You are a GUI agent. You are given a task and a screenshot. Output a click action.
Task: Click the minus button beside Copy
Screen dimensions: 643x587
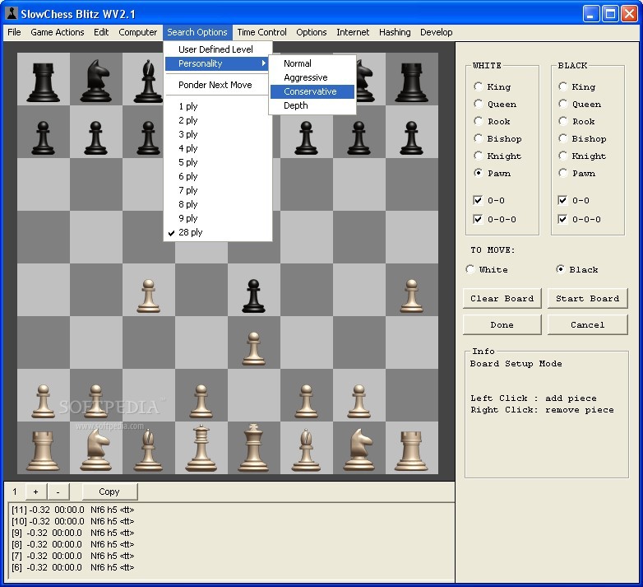coord(58,491)
